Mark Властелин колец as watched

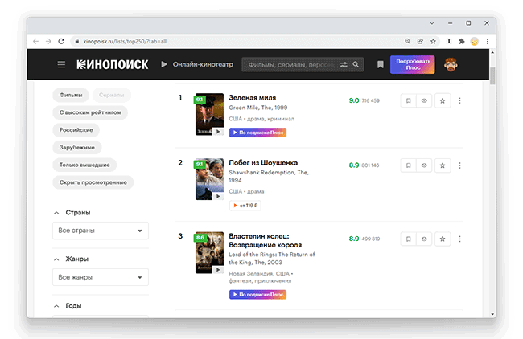click(x=424, y=239)
